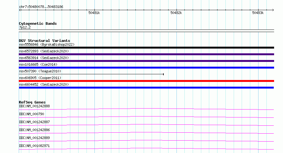Image resolution: width=283 pixels, height=153 pixels.
Task: Click the magenta intron line under NM_001242888
Action: (146, 109)
